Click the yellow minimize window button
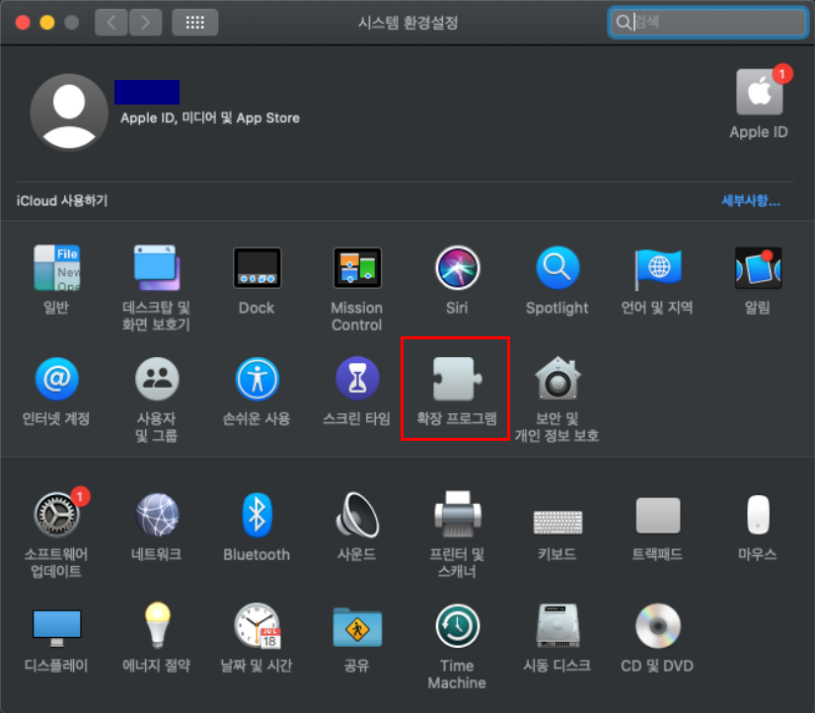This screenshot has width=815, height=713. [x=47, y=23]
